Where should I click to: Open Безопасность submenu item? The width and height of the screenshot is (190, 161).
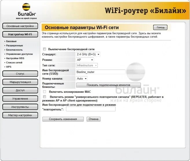[x=14, y=50]
